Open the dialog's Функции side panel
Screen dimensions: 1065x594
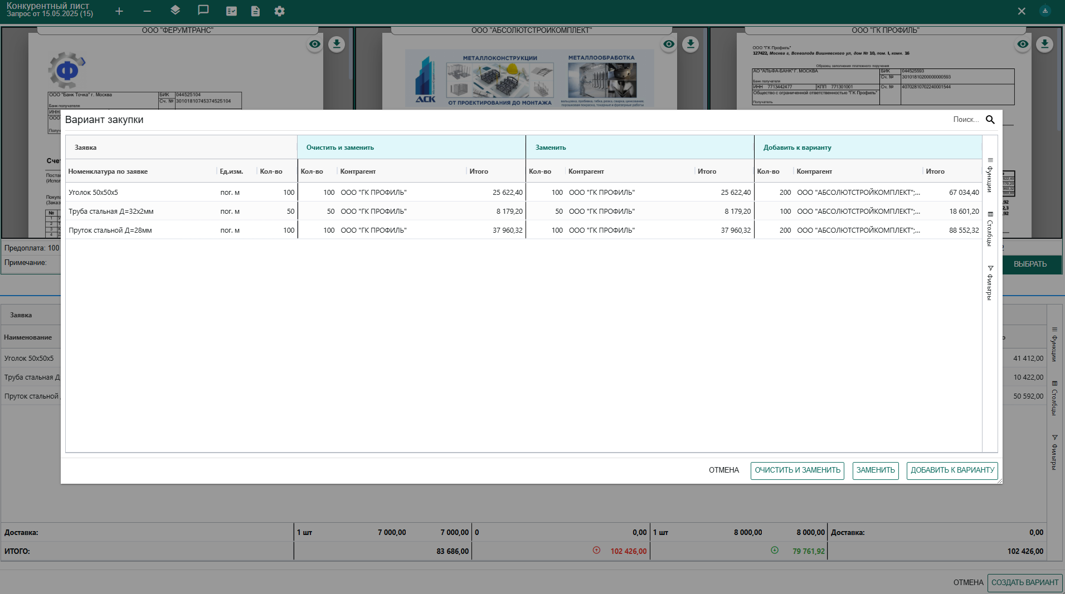tap(990, 175)
